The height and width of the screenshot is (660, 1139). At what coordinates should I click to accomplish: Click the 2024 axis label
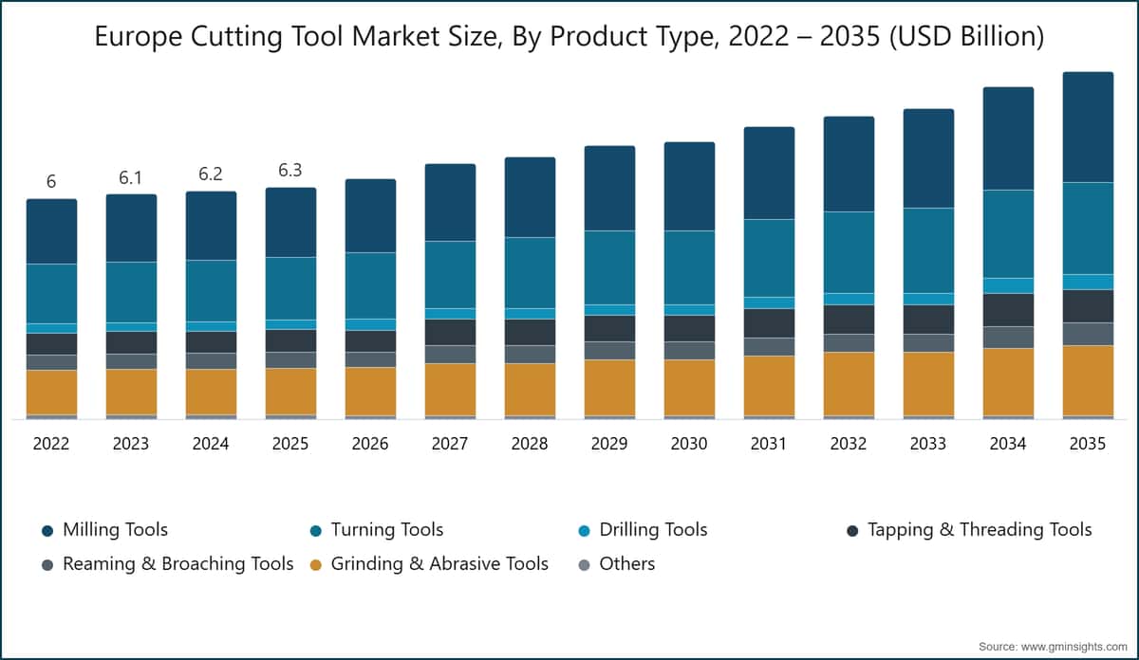(211, 444)
